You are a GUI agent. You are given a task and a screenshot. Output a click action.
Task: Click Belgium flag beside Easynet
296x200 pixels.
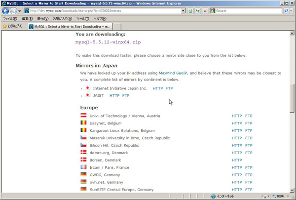tap(83, 122)
